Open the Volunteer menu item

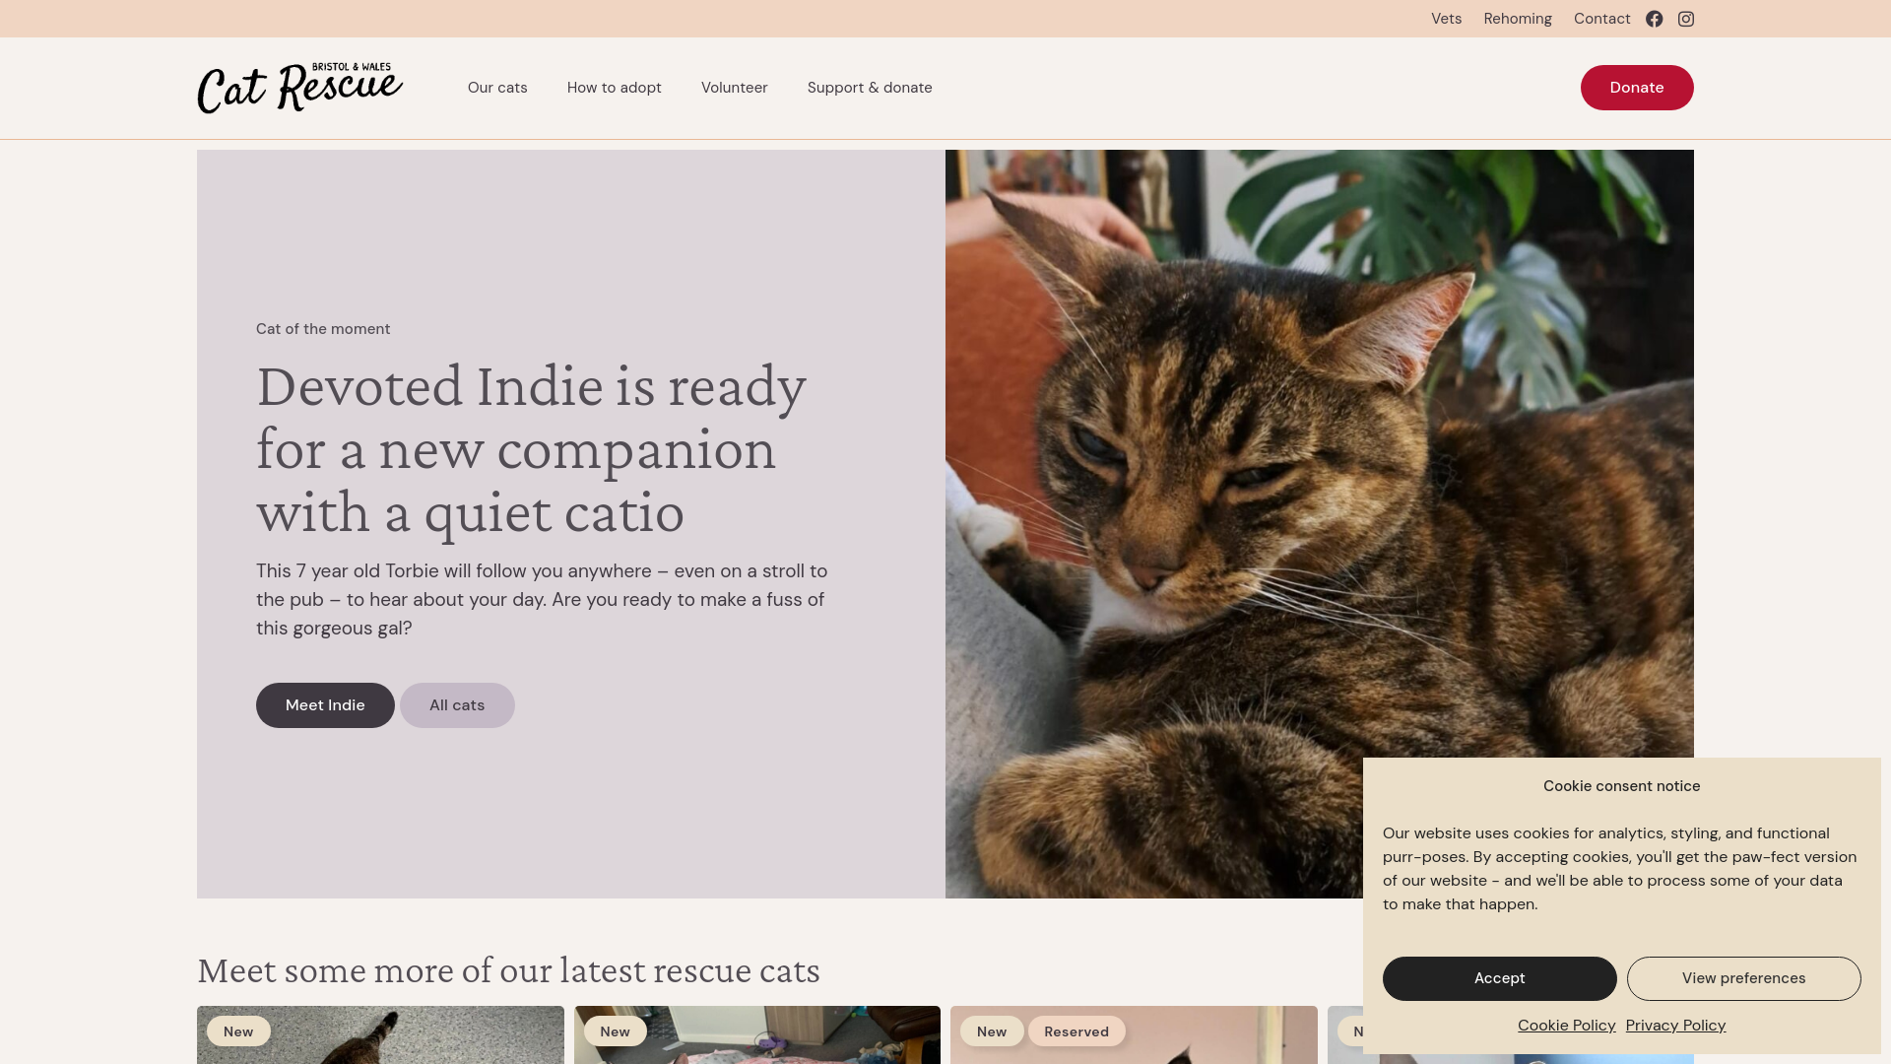click(735, 88)
